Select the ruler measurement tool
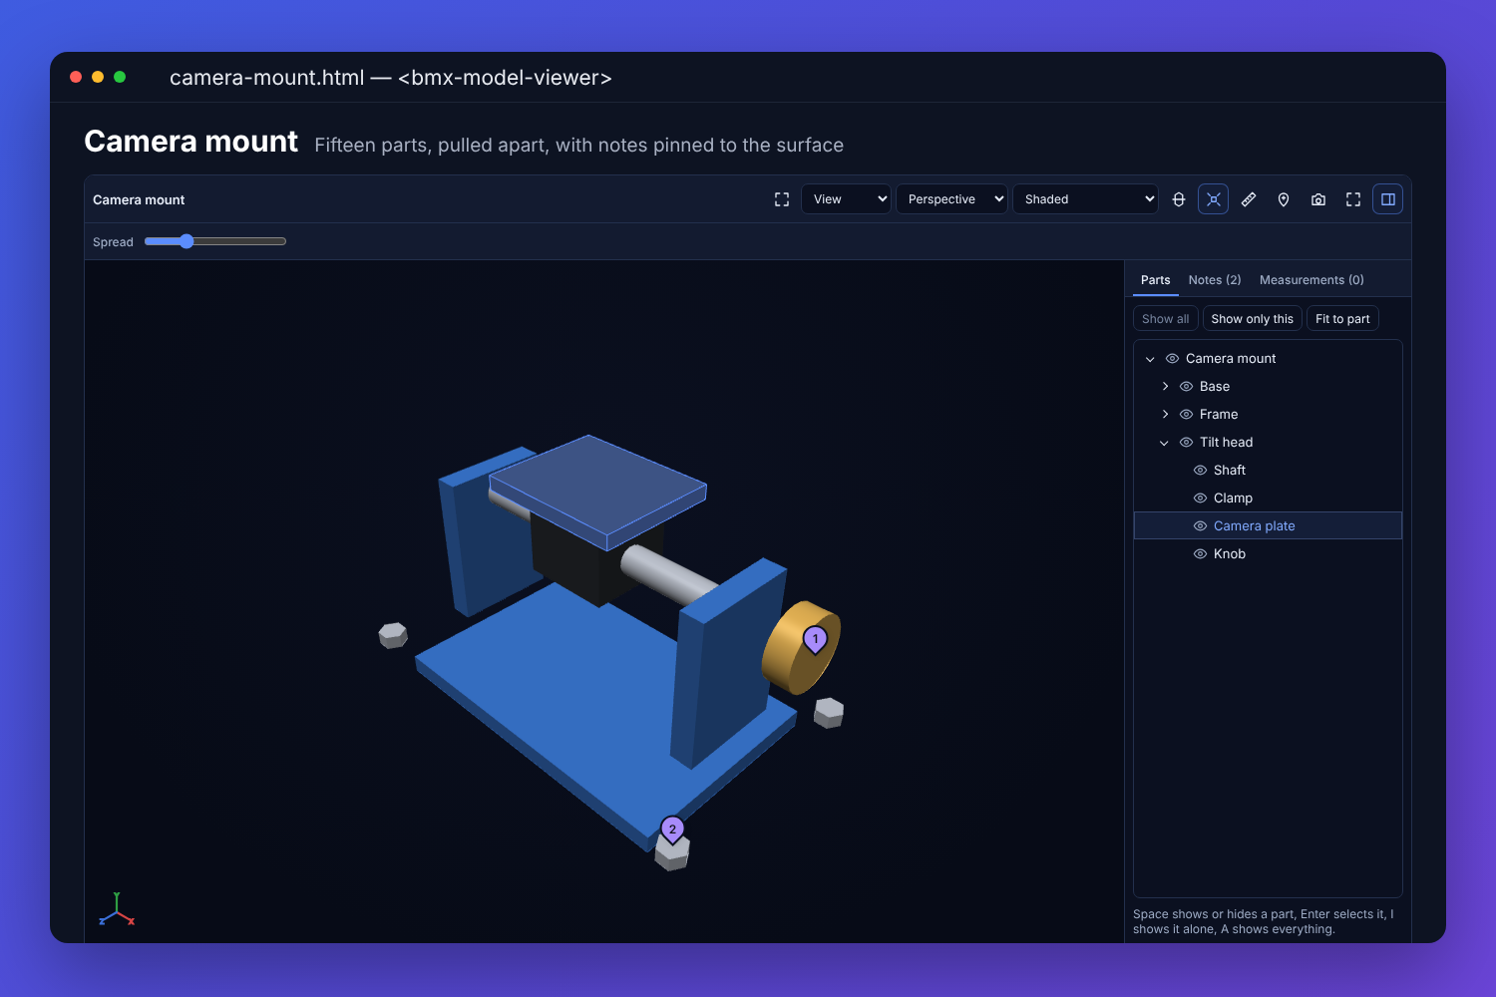This screenshot has height=997, width=1496. click(1248, 199)
